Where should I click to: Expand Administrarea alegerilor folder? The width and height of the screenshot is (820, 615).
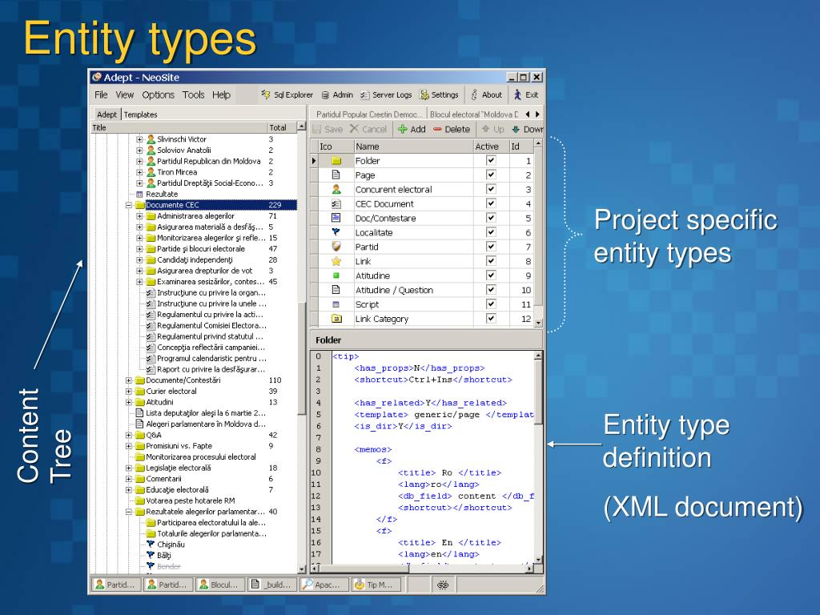pos(139,216)
